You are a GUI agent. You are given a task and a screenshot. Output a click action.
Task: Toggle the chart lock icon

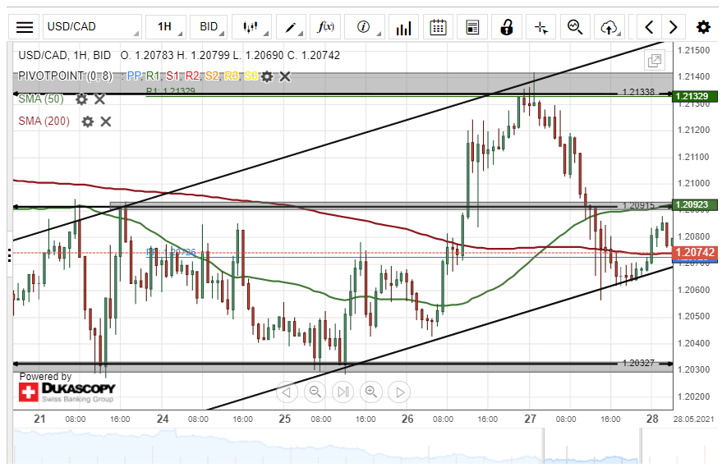507,27
